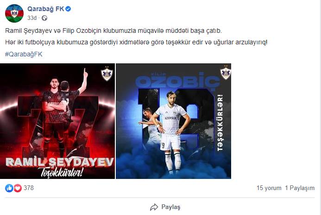Open the Filip Ozobiç blue photo
Screen dimensions: 321x215
pos(174,121)
